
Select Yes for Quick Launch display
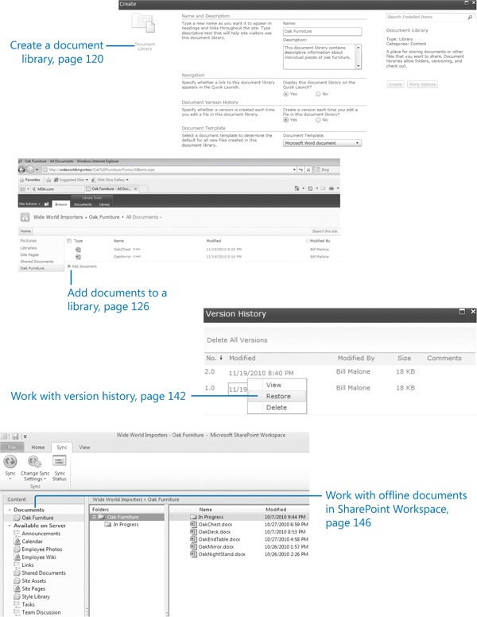285,94
